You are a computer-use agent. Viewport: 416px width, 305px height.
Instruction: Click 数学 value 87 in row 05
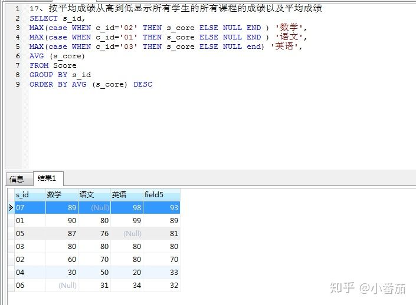(x=62, y=234)
